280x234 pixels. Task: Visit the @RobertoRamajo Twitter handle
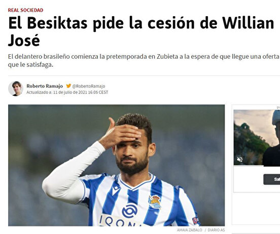pos(89,86)
